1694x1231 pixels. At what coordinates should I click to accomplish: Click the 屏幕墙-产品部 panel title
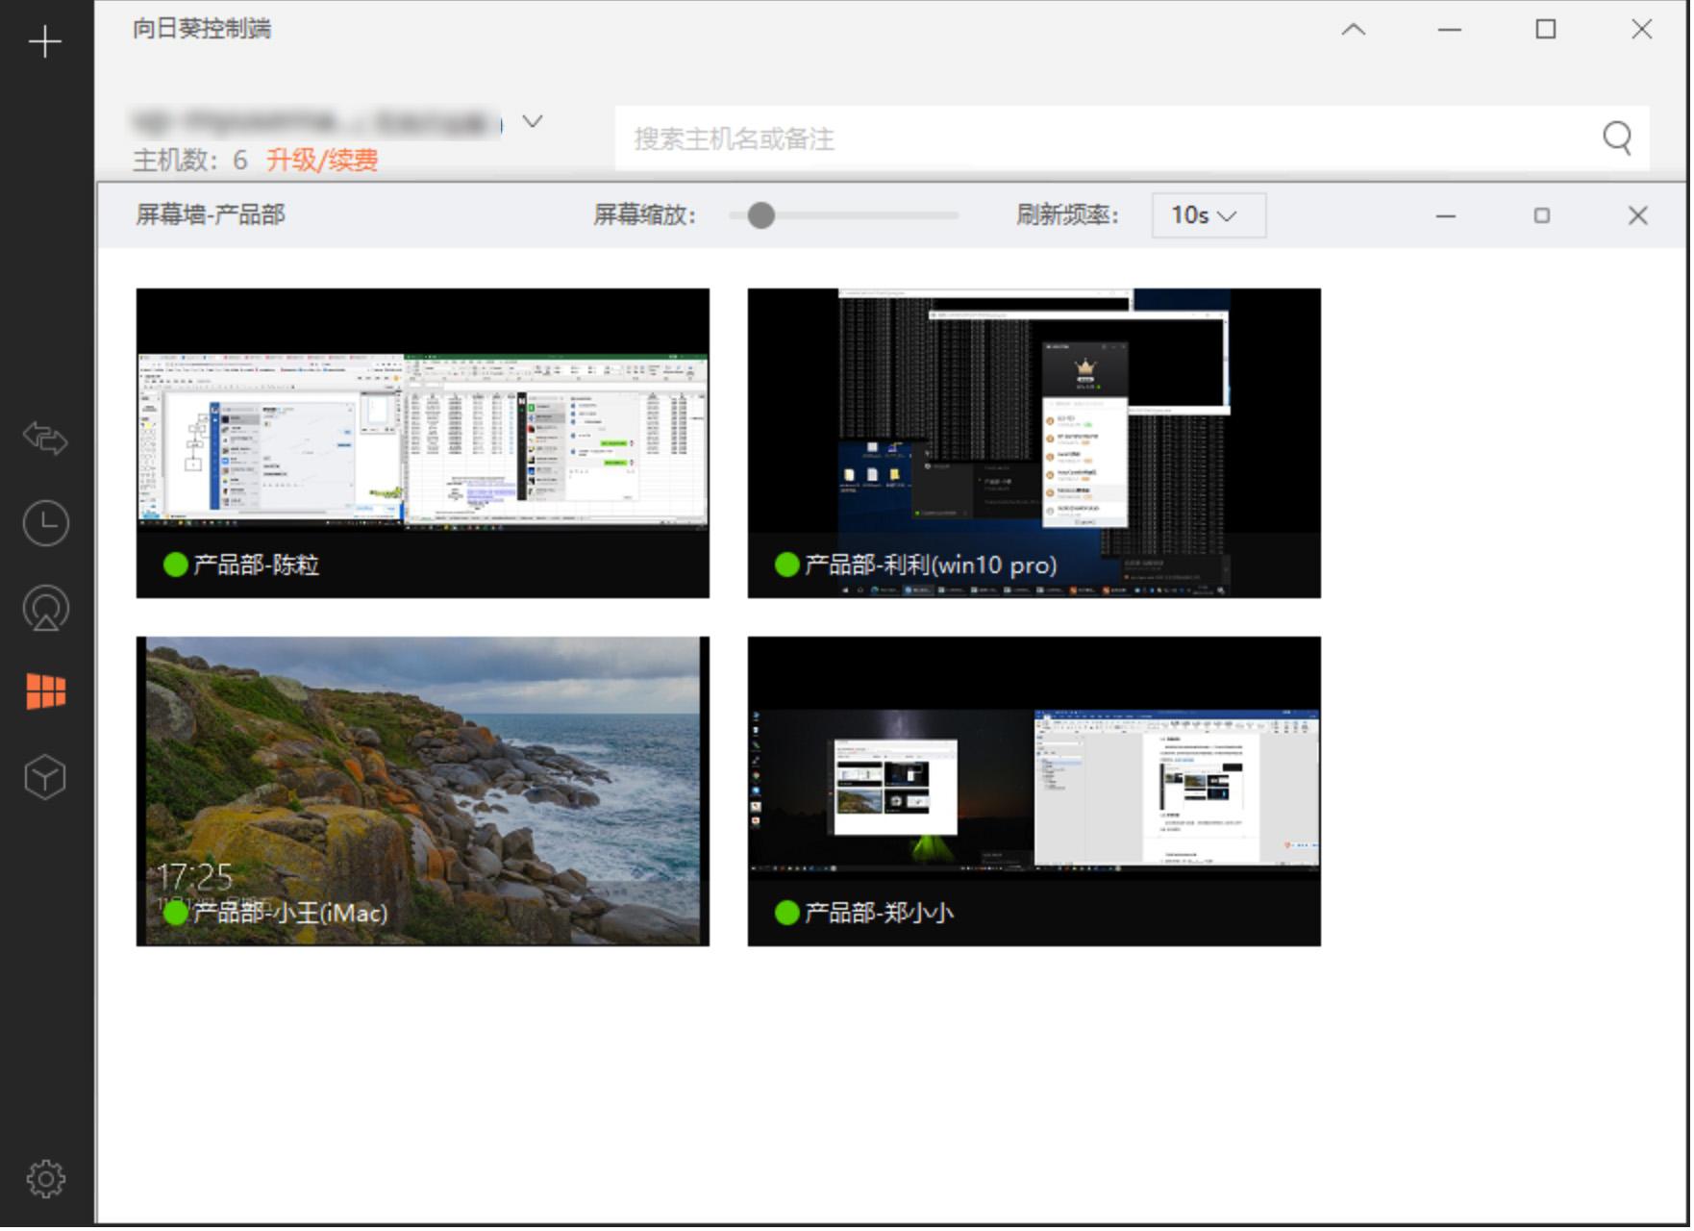click(211, 214)
